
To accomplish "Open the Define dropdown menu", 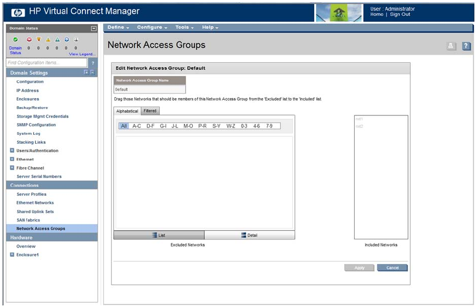I will pos(118,27).
